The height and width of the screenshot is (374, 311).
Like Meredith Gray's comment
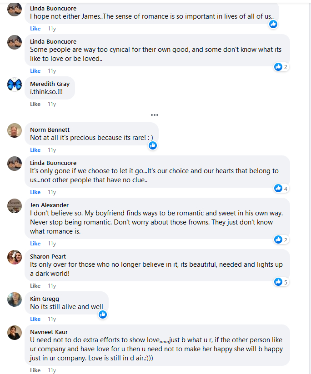[35, 104]
